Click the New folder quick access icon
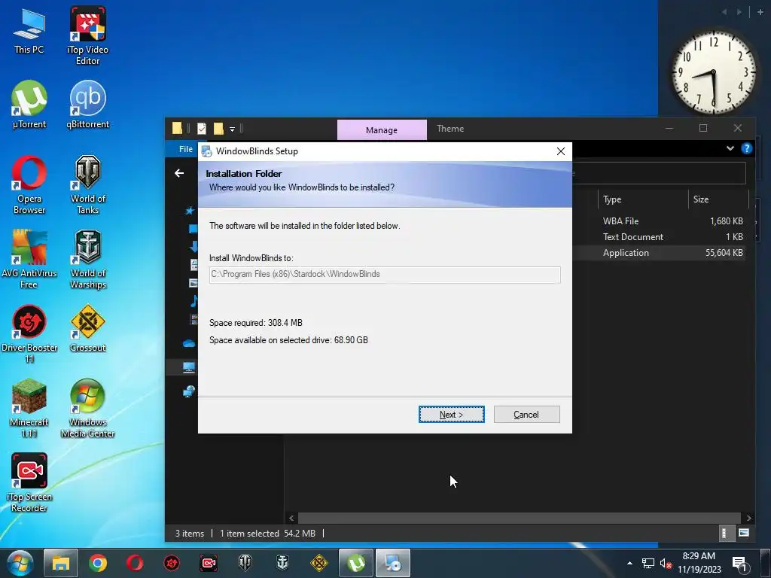The image size is (771, 578). [x=219, y=129]
